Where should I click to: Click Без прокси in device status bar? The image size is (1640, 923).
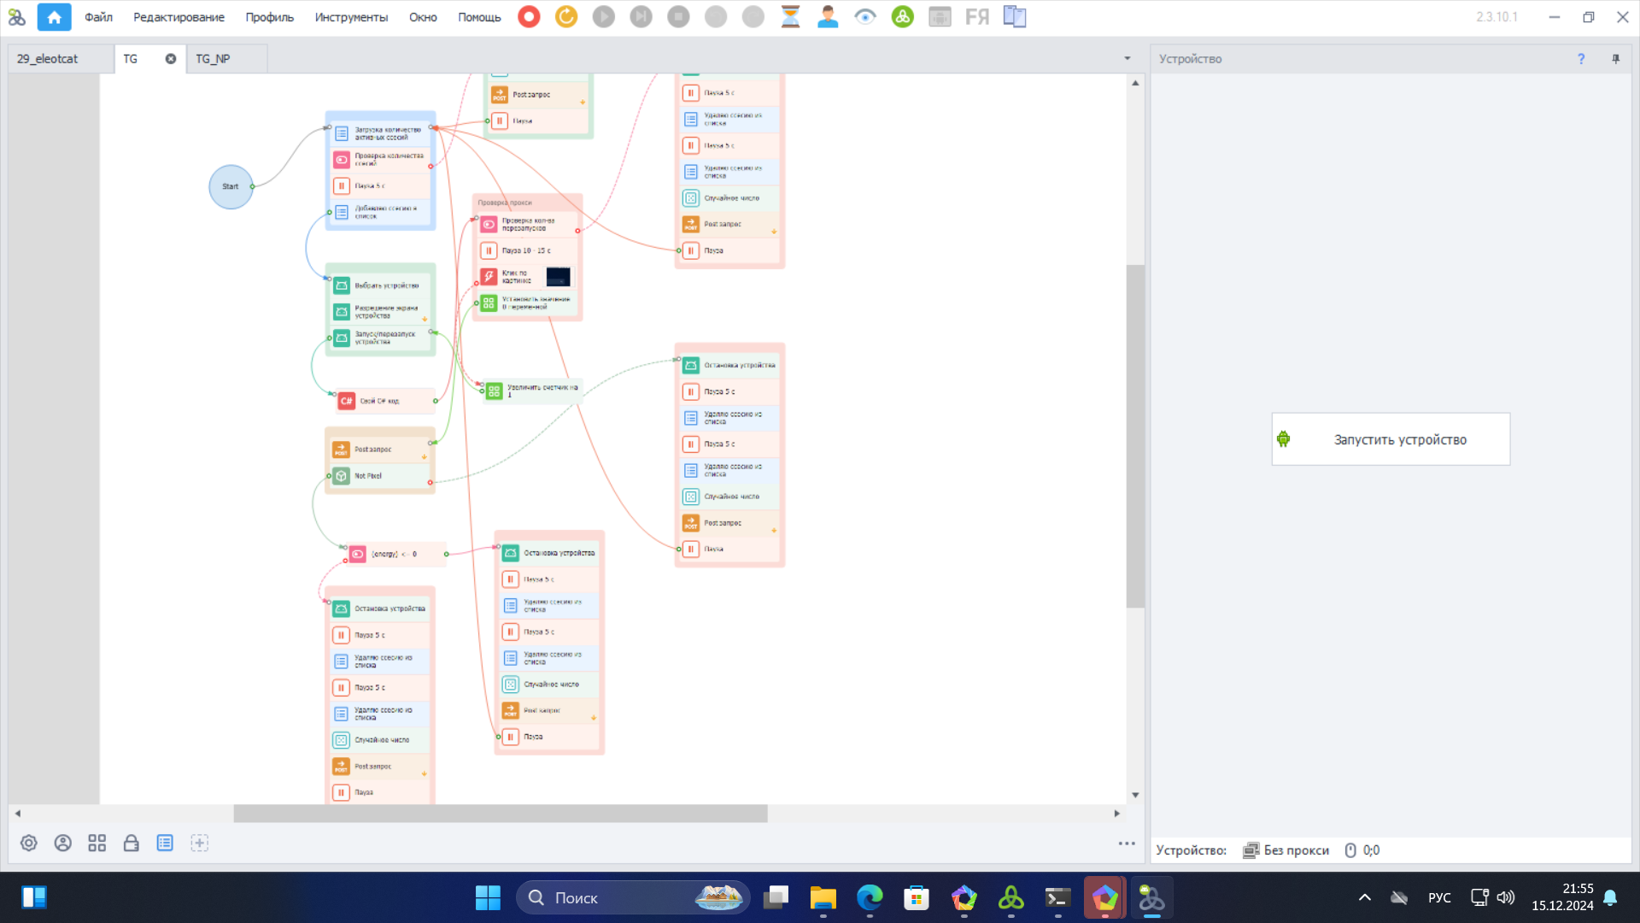pos(1286,850)
